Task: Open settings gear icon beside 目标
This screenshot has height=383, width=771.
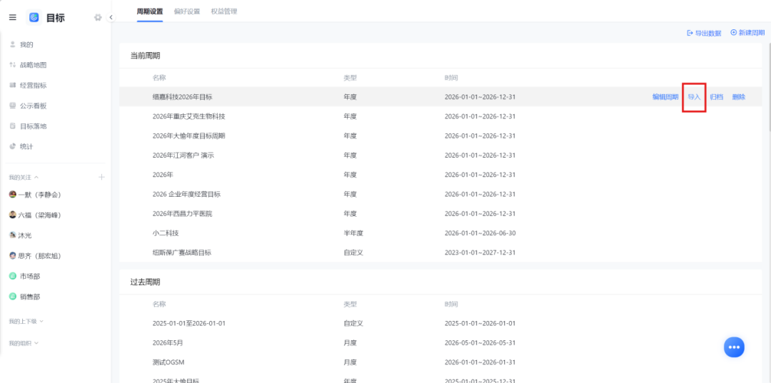Action: click(98, 17)
